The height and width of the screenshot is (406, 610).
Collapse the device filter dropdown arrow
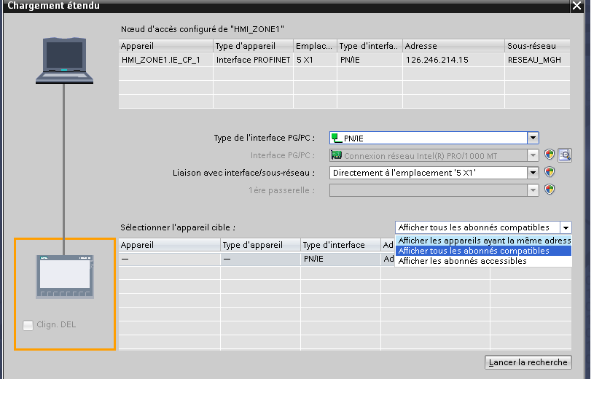point(566,227)
